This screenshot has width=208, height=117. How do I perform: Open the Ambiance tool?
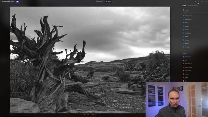click(x=186, y=74)
